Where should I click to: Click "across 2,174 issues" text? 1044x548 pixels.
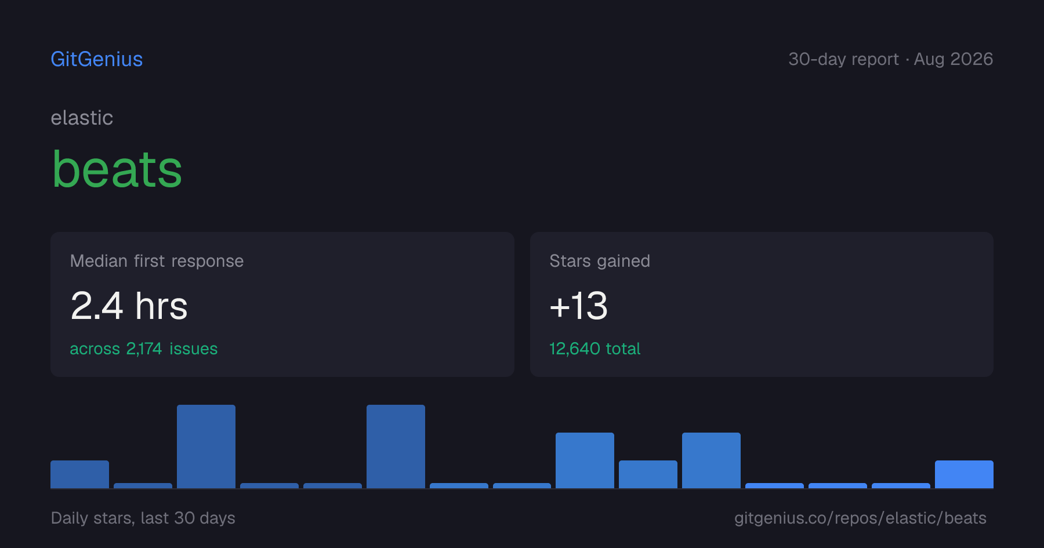(144, 349)
